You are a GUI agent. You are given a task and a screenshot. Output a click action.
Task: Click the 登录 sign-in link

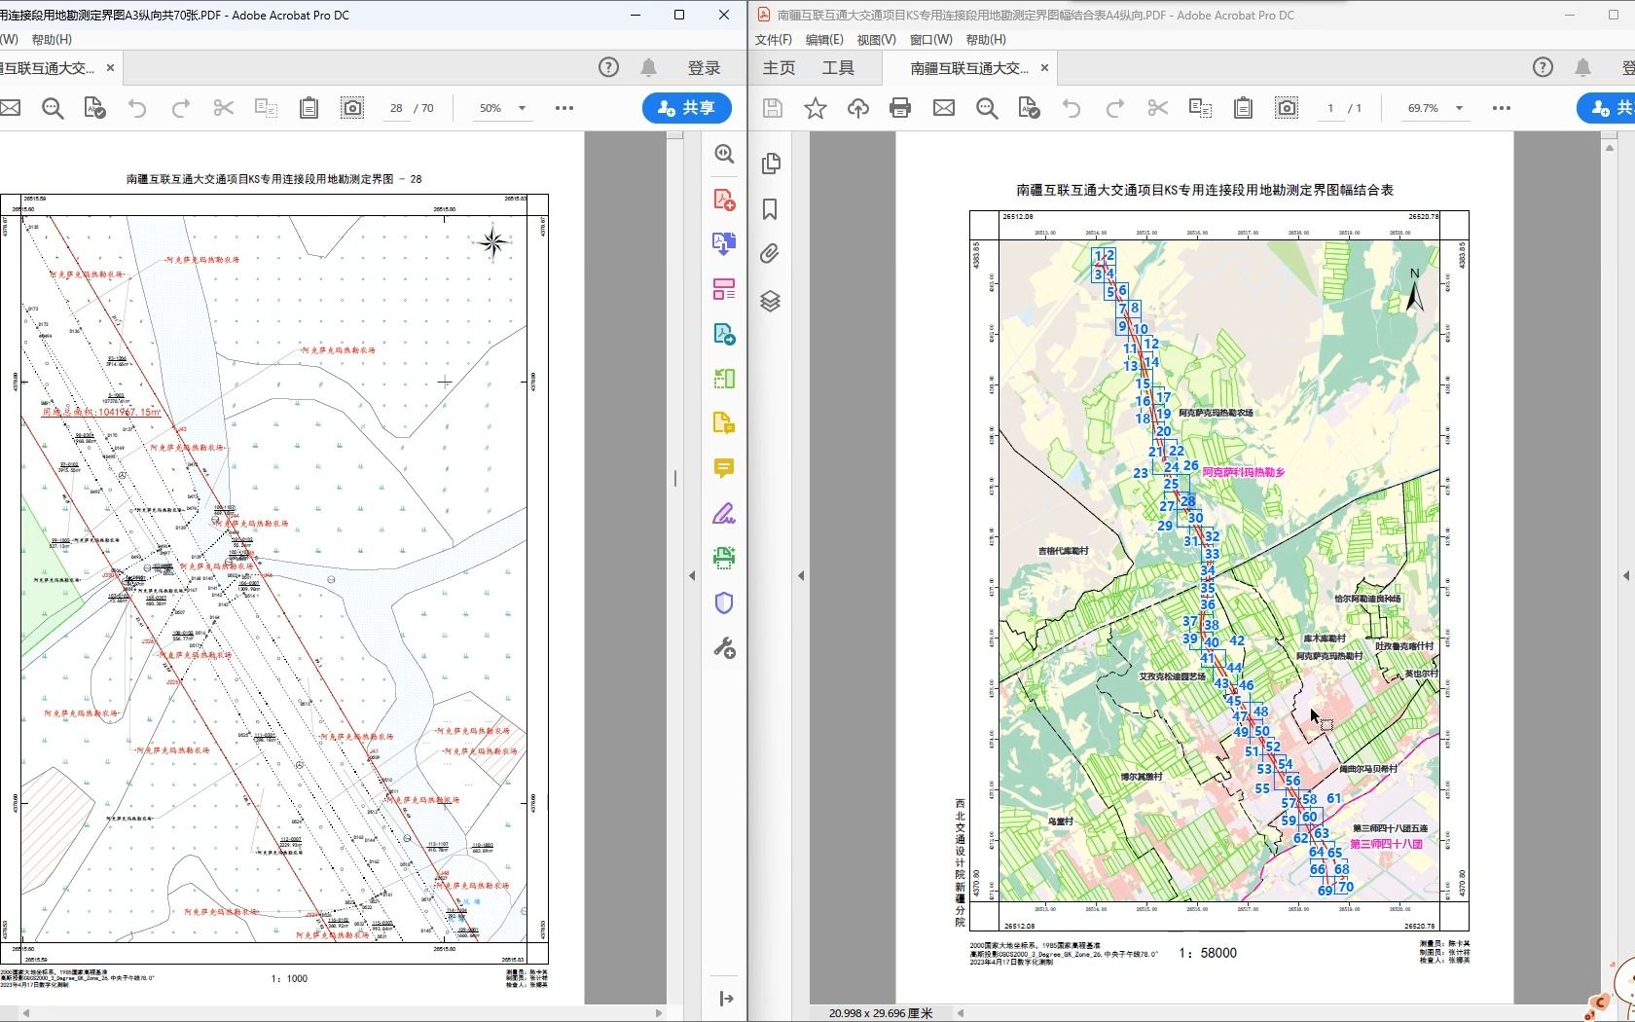(x=704, y=68)
